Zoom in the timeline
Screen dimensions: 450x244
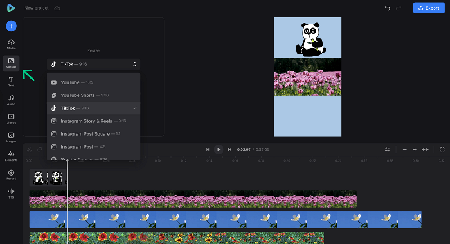[415, 149]
